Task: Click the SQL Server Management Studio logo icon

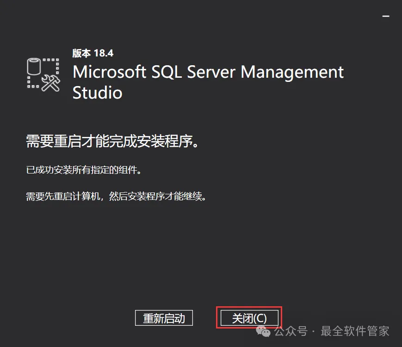Action: pos(43,74)
